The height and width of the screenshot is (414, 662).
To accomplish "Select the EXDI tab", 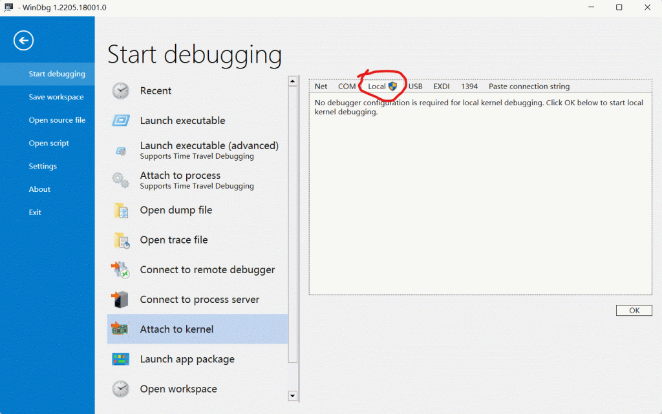I will 442,87.
